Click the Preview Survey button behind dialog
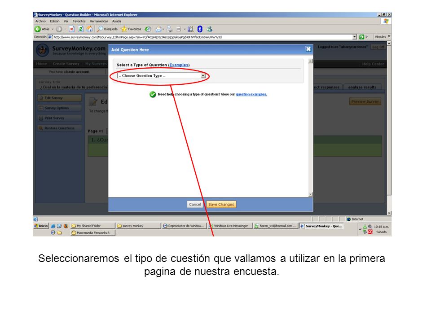Screen dimensions: 431x323 [x=365, y=101]
